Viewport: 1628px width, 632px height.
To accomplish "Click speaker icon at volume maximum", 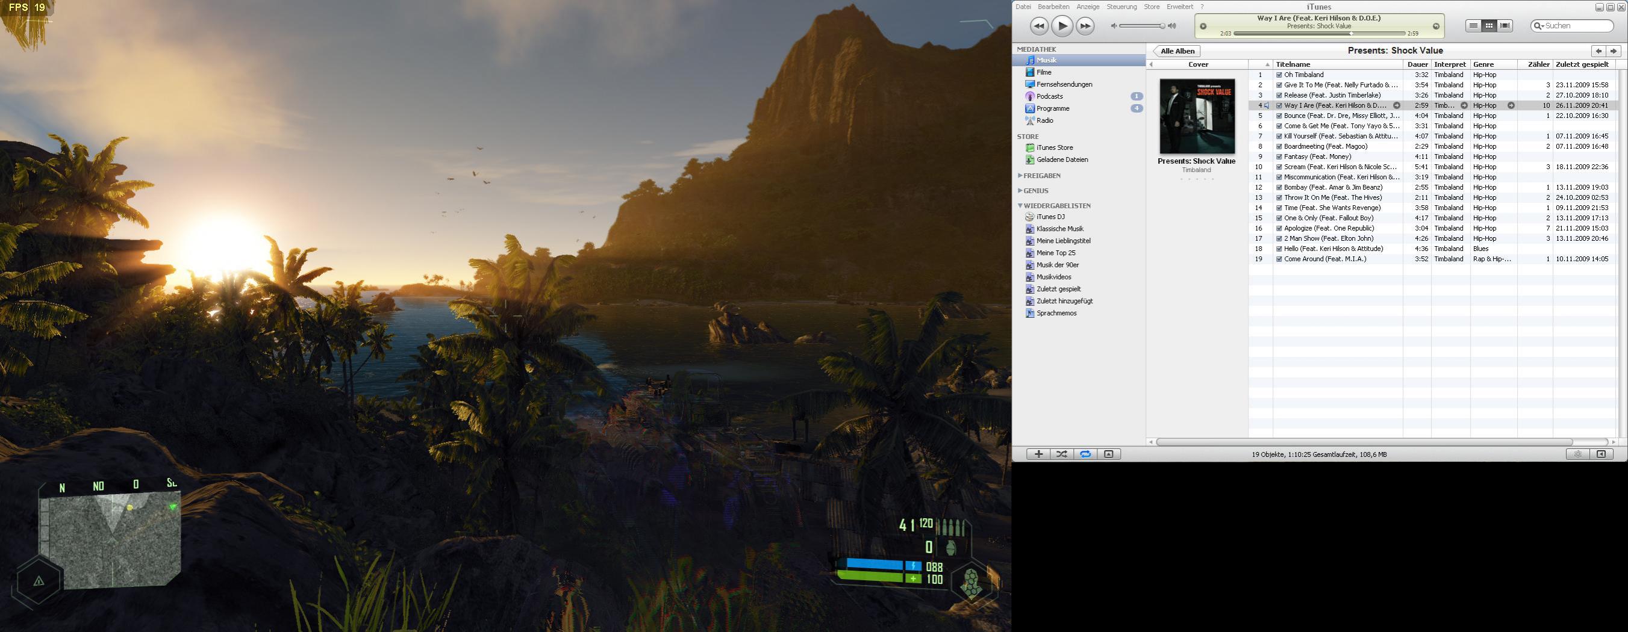I will click(x=1171, y=26).
